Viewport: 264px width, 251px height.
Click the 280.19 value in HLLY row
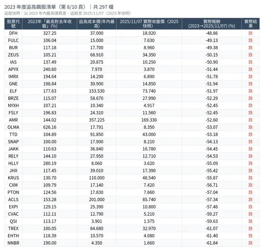click(50, 163)
